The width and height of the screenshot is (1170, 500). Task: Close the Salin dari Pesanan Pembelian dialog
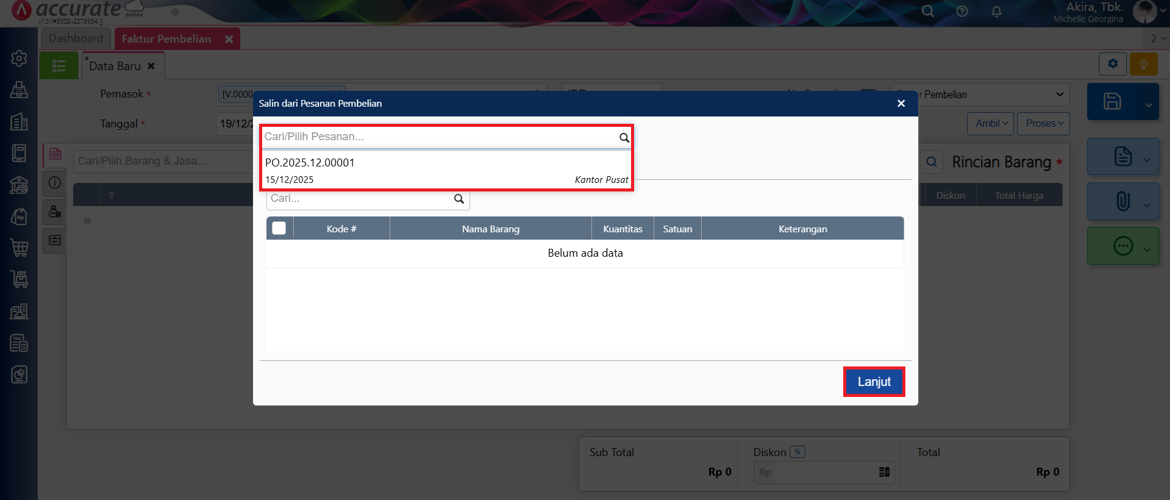tap(901, 104)
